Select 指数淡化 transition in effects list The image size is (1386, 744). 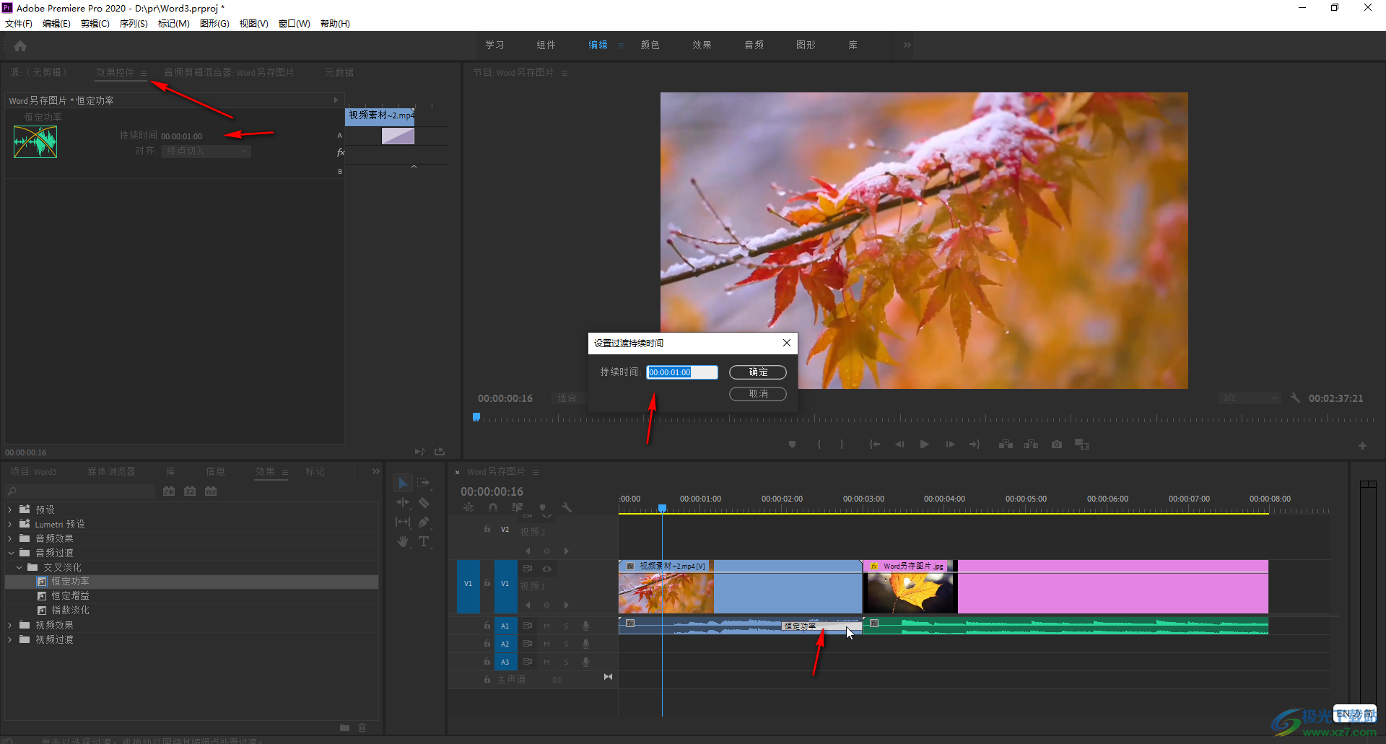tap(70, 610)
